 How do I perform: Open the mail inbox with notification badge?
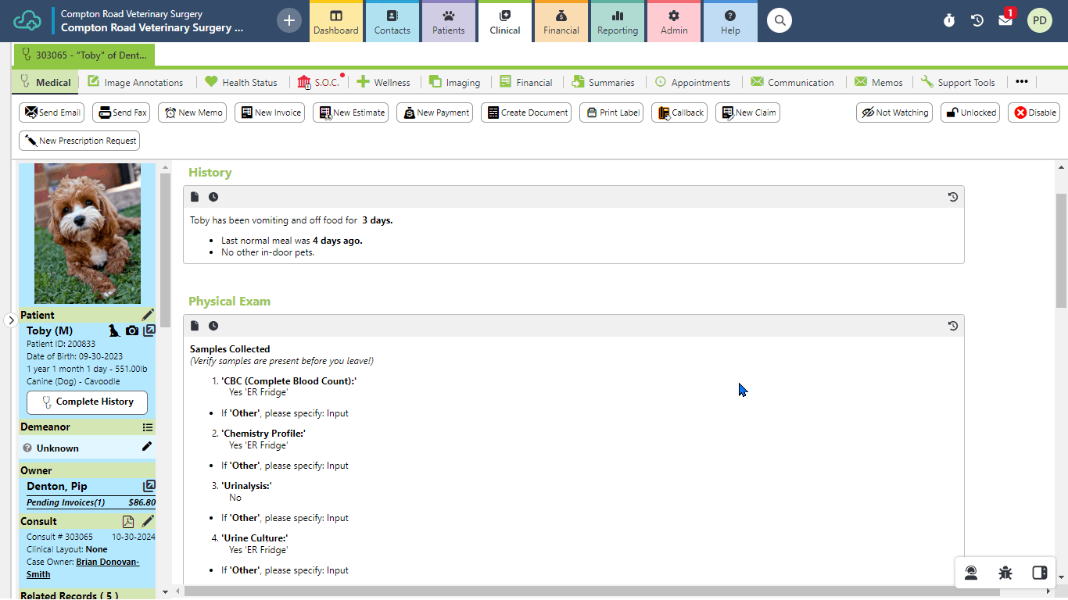pos(1005,20)
